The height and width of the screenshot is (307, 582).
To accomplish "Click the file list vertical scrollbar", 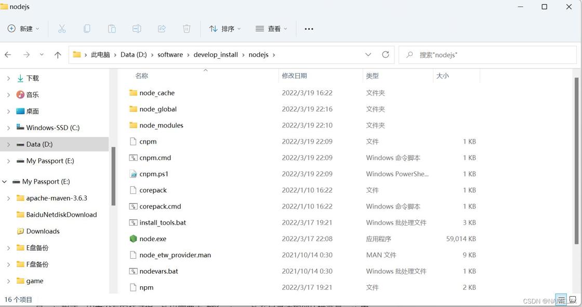I will [576, 161].
